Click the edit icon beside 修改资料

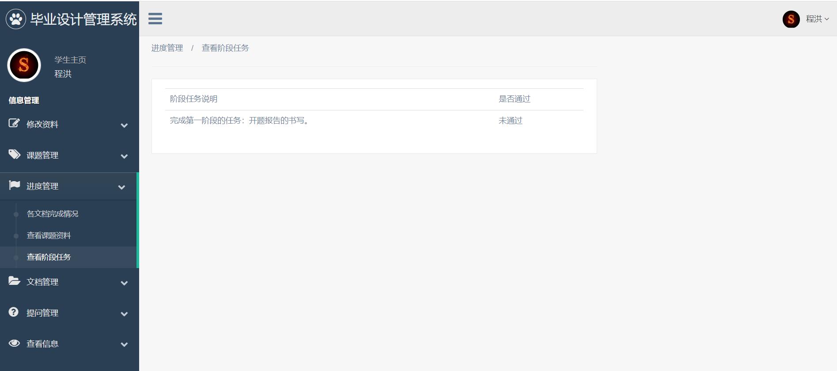pos(14,123)
